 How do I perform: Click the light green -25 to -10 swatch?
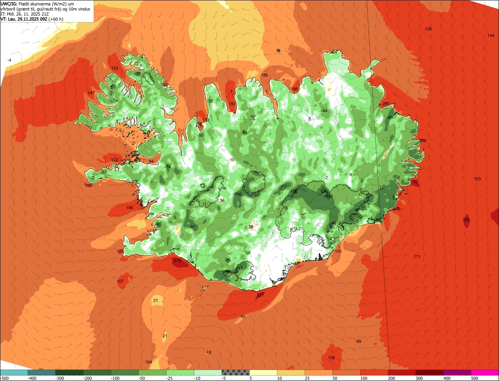(x=180, y=372)
